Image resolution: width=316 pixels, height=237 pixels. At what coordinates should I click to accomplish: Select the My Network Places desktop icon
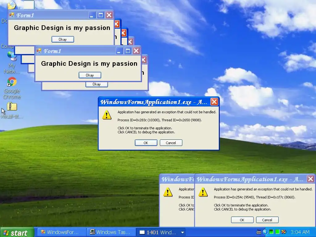[x=12, y=56]
